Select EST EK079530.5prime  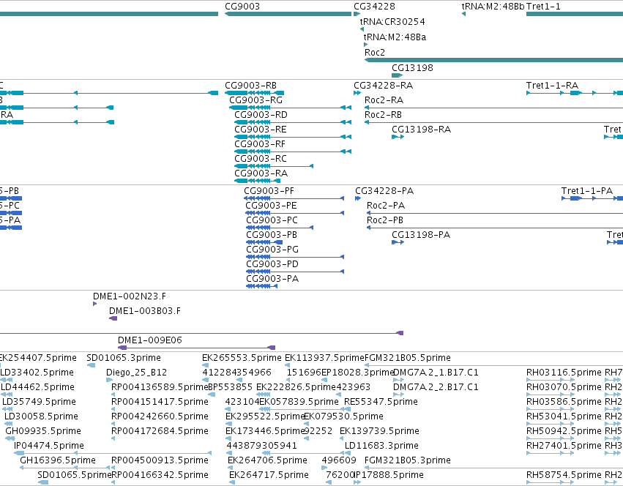coord(306,424)
